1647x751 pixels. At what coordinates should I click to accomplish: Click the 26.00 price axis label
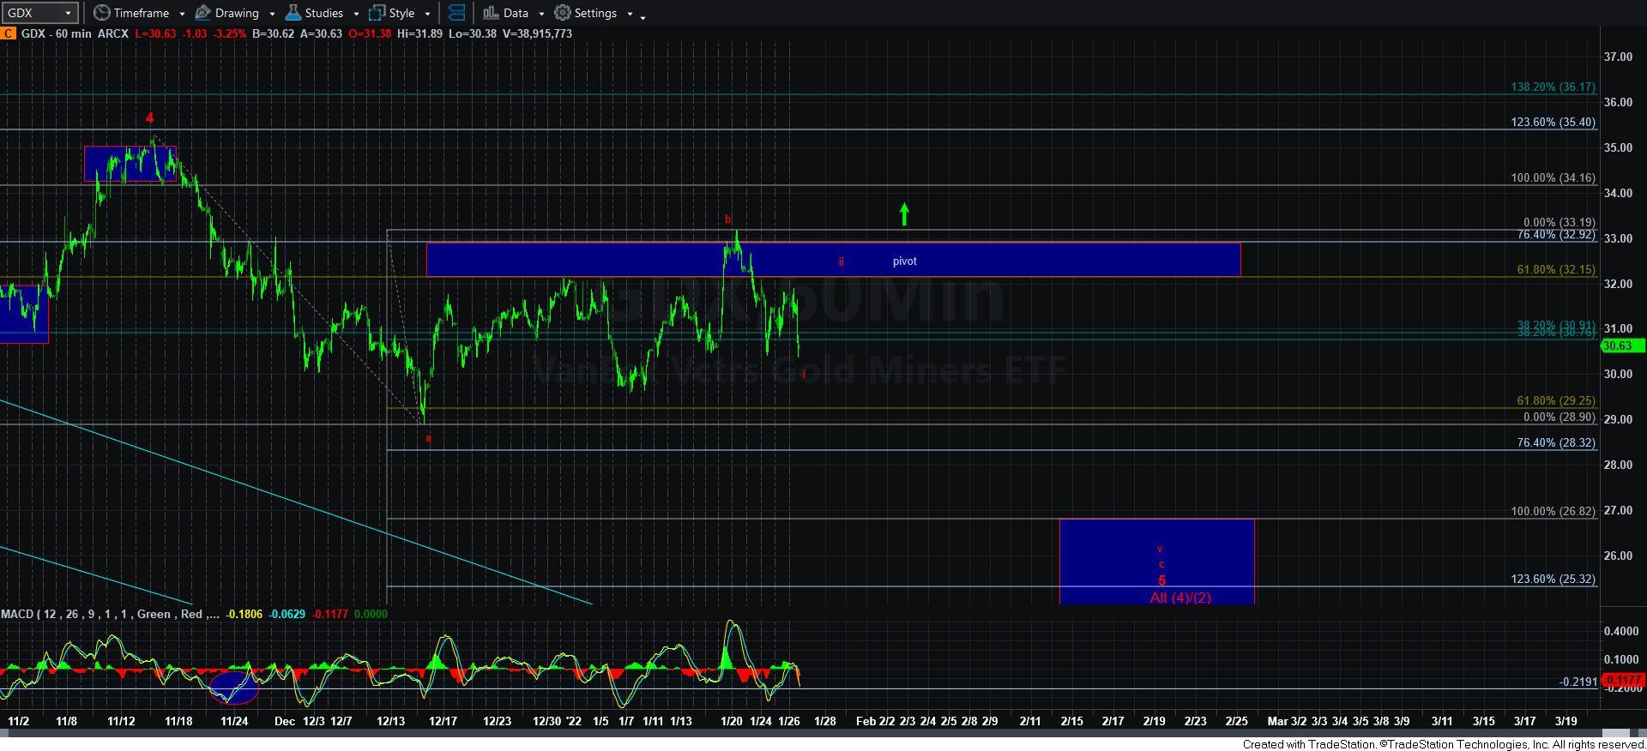tap(1618, 556)
